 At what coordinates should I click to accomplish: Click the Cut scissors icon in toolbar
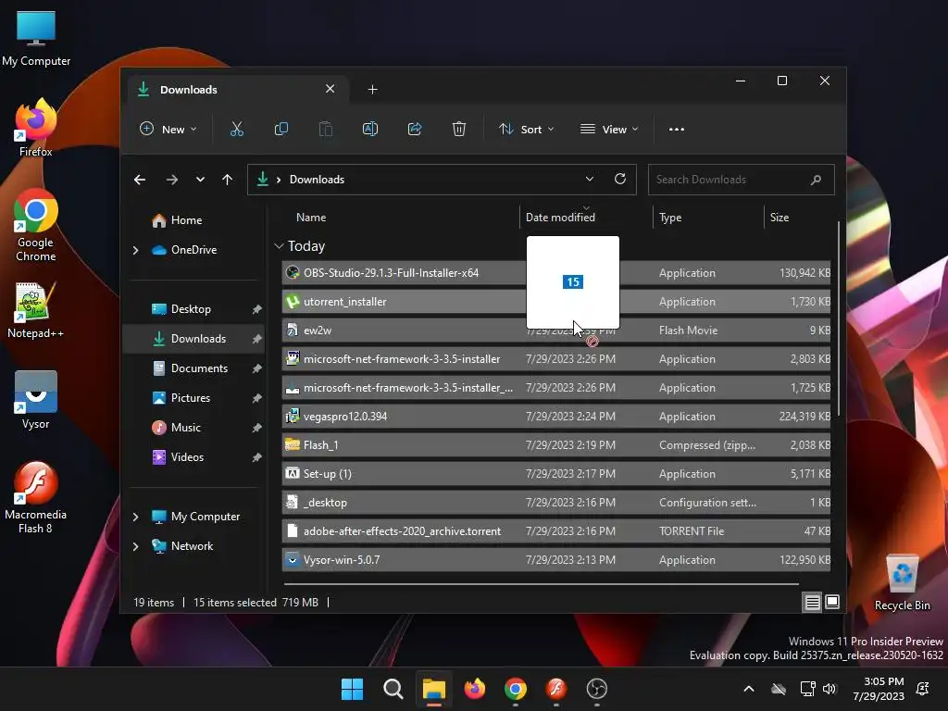[x=236, y=129]
